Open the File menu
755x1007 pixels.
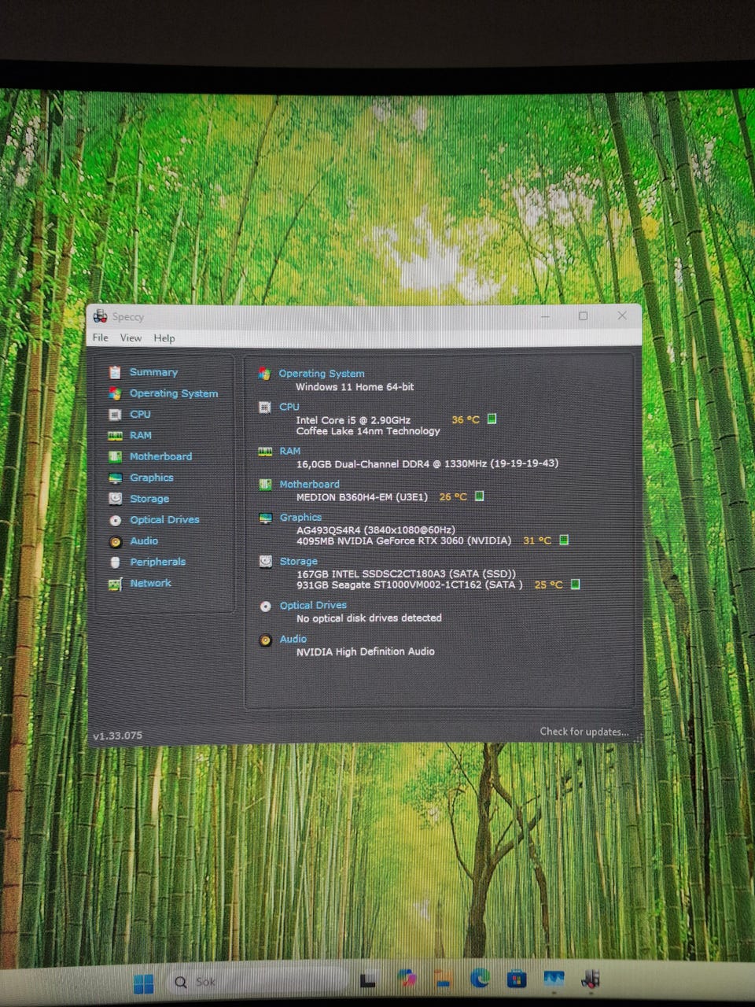point(101,338)
